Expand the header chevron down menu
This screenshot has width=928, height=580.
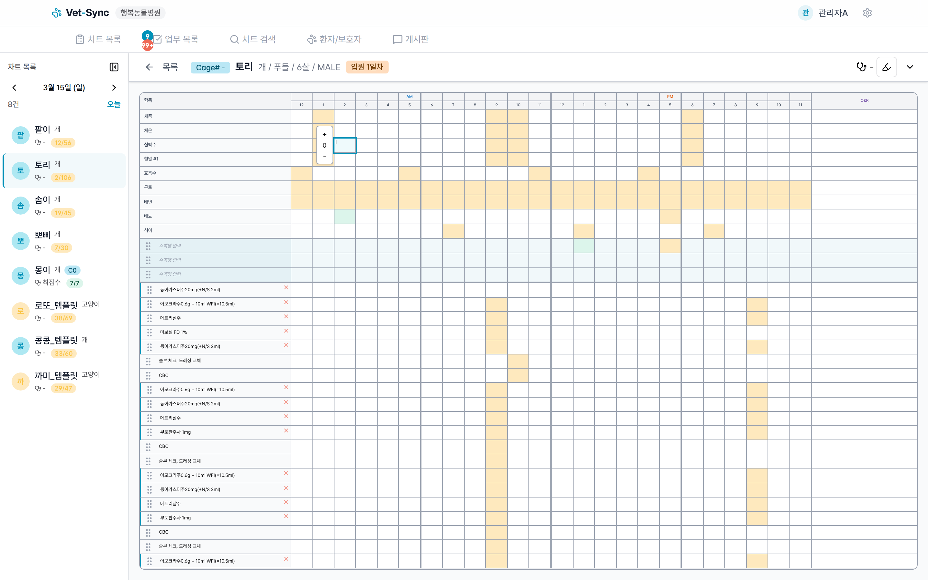point(910,67)
